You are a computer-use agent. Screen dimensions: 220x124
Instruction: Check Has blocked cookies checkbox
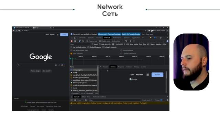[x=71, y=47]
